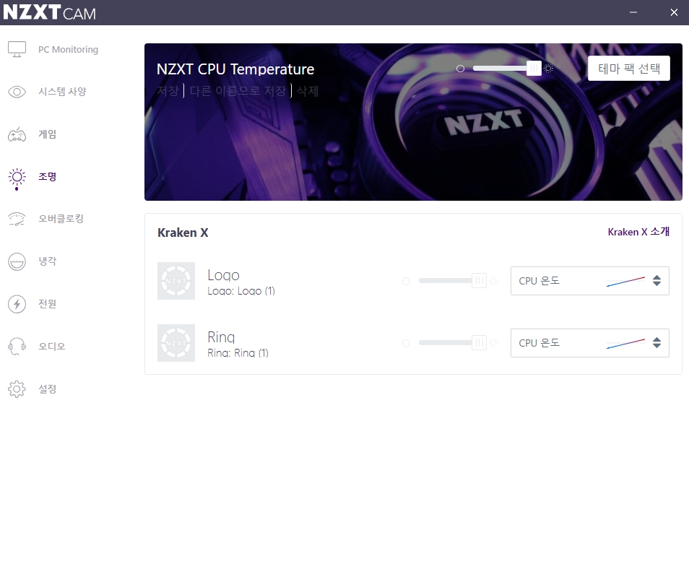Open the 설정 menu item
This screenshot has width=689, height=569.
click(x=47, y=389)
